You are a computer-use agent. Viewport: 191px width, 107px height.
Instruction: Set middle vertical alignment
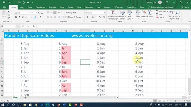[x=51, y=12]
